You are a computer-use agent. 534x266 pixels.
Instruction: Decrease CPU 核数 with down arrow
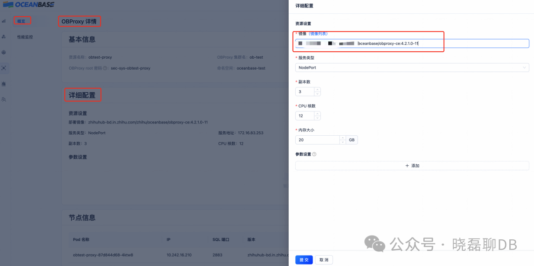(317, 118)
